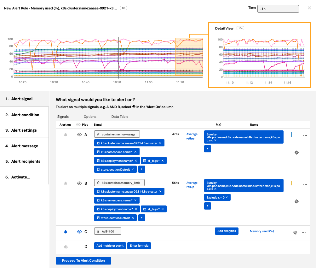Add a filter to signal B
This screenshot has height=268, width=316.
141,218
